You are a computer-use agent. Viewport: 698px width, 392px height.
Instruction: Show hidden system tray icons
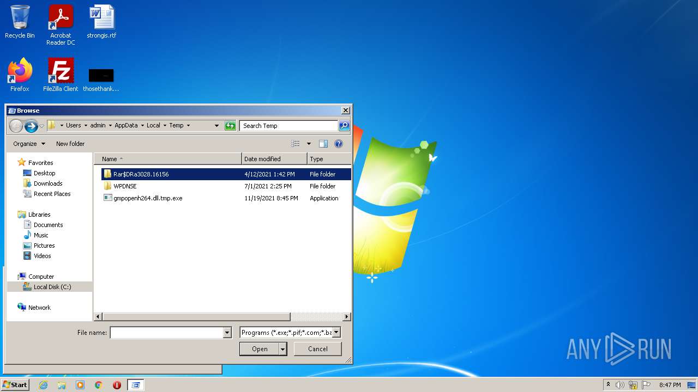click(x=608, y=384)
